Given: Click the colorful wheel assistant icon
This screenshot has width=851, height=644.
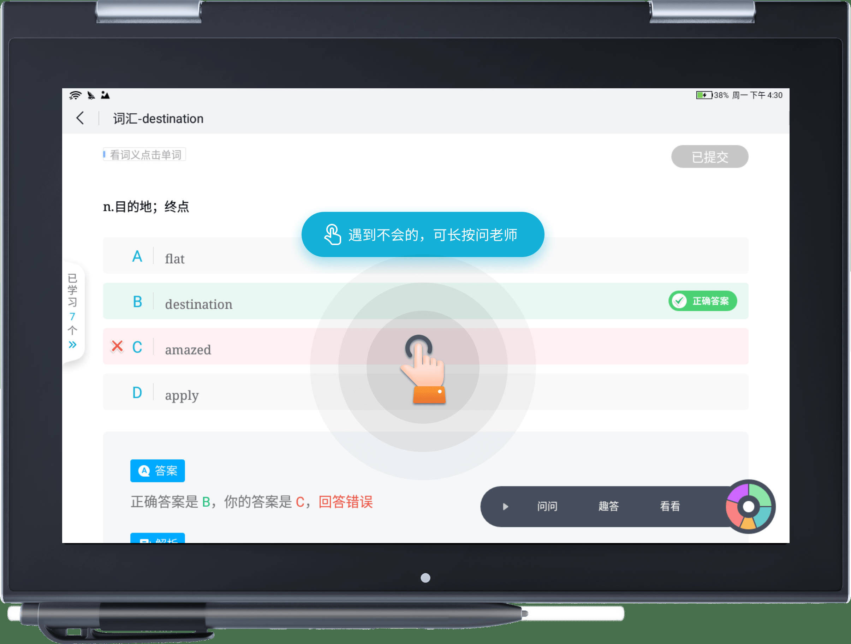Looking at the screenshot, I should coord(749,506).
